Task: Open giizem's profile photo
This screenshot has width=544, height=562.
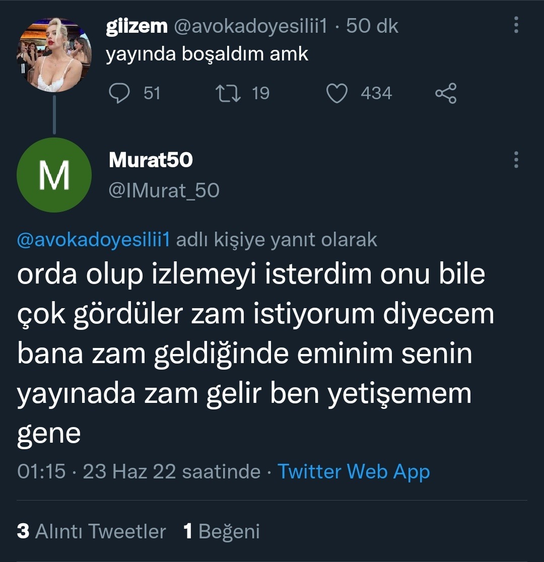Action: tap(54, 55)
